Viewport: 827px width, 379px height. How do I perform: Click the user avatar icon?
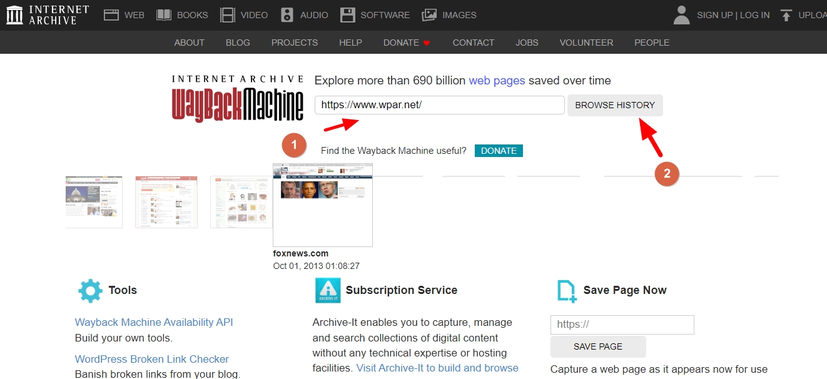pos(682,15)
